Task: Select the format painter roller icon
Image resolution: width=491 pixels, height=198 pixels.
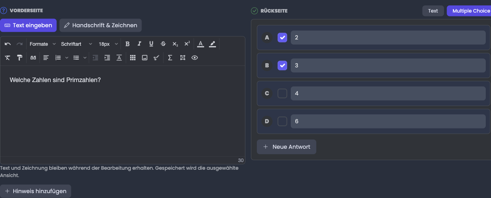Action: tap(20, 58)
